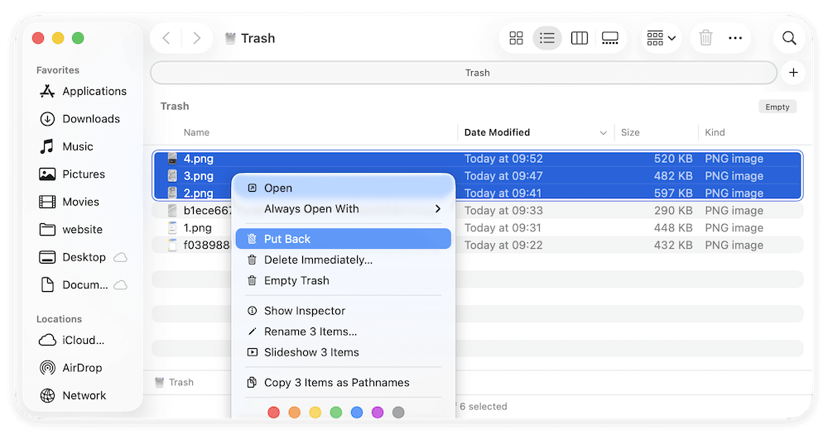Apply the gray color tag

coord(399,413)
